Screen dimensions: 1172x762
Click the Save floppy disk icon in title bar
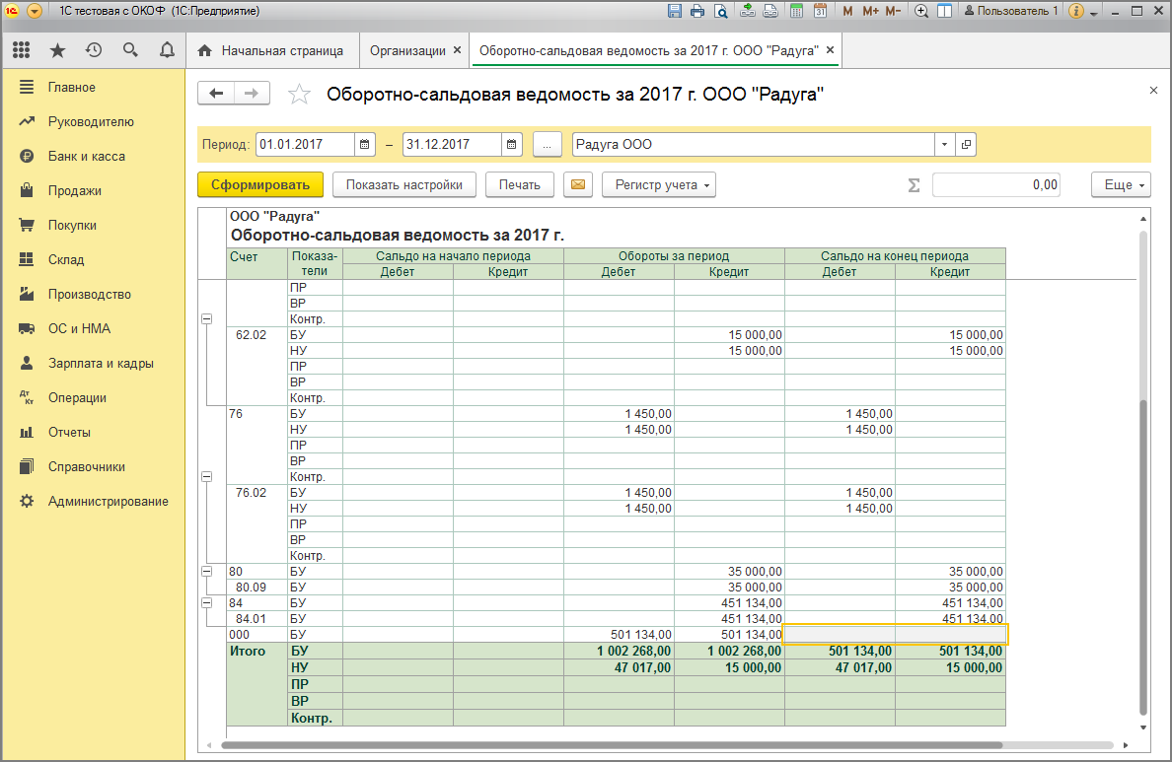tap(674, 11)
